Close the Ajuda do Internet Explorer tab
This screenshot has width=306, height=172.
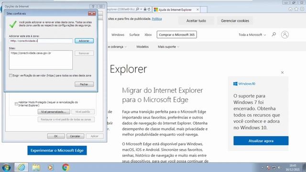(x=197, y=10)
